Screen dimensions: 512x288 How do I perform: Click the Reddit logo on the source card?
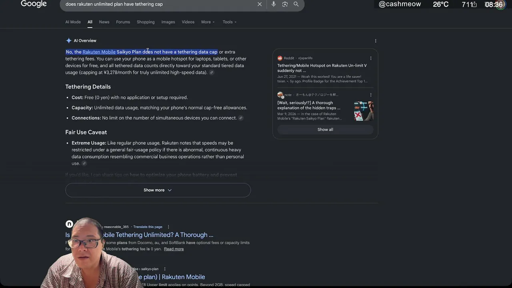coord(280,58)
